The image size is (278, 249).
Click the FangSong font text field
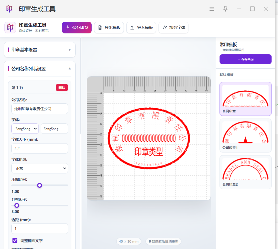pyautogui.click(x=54, y=129)
